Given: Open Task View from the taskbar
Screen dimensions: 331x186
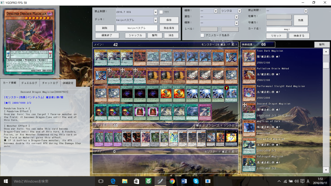Looking at the screenshot, I should (101, 181).
